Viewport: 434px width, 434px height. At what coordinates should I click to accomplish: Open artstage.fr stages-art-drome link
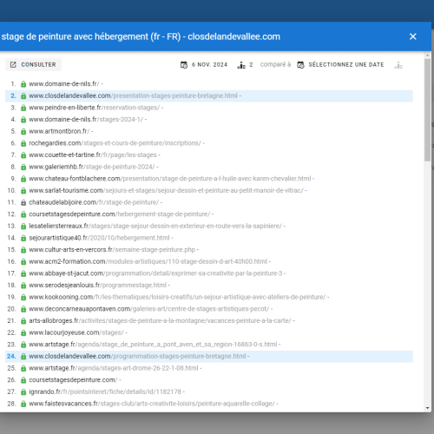pyautogui.click(x=114, y=368)
